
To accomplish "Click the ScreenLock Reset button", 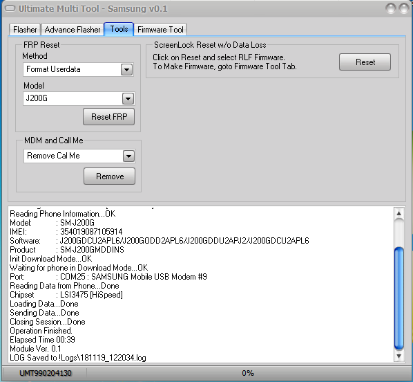I will 365,62.
